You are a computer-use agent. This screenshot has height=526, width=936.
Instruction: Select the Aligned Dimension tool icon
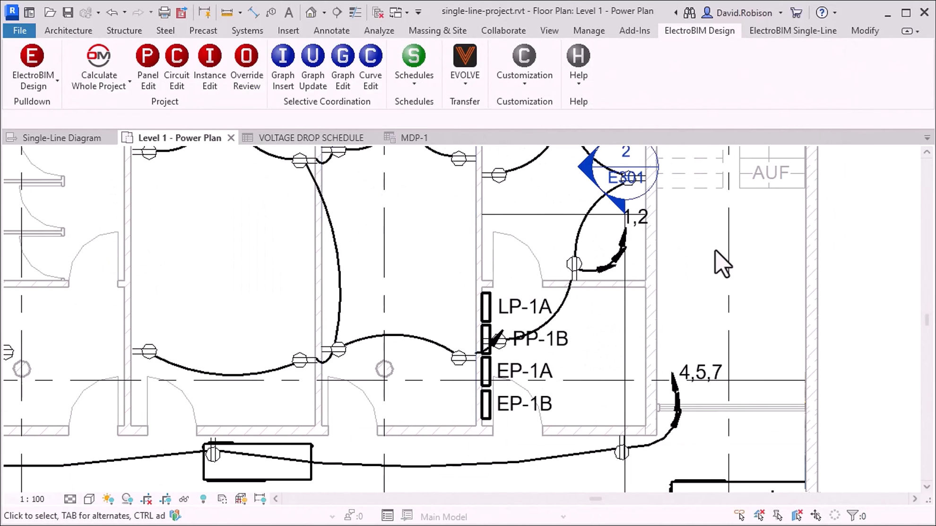[x=253, y=12]
